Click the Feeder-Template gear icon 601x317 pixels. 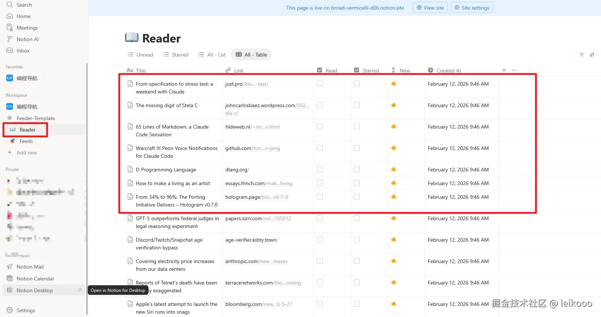pyautogui.click(x=10, y=118)
